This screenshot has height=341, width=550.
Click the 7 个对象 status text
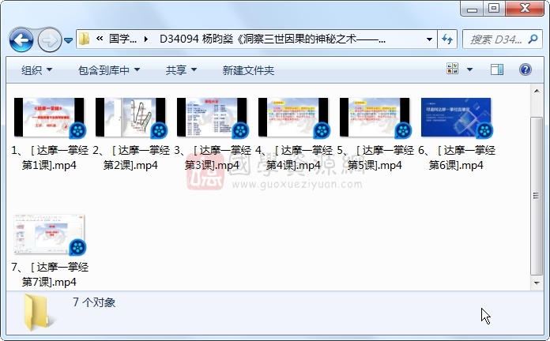(x=94, y=302)
